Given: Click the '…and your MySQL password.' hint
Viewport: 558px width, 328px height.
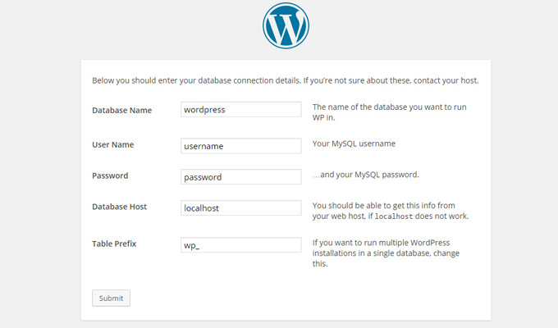Looking at the screenshot, I should point(365,175).
